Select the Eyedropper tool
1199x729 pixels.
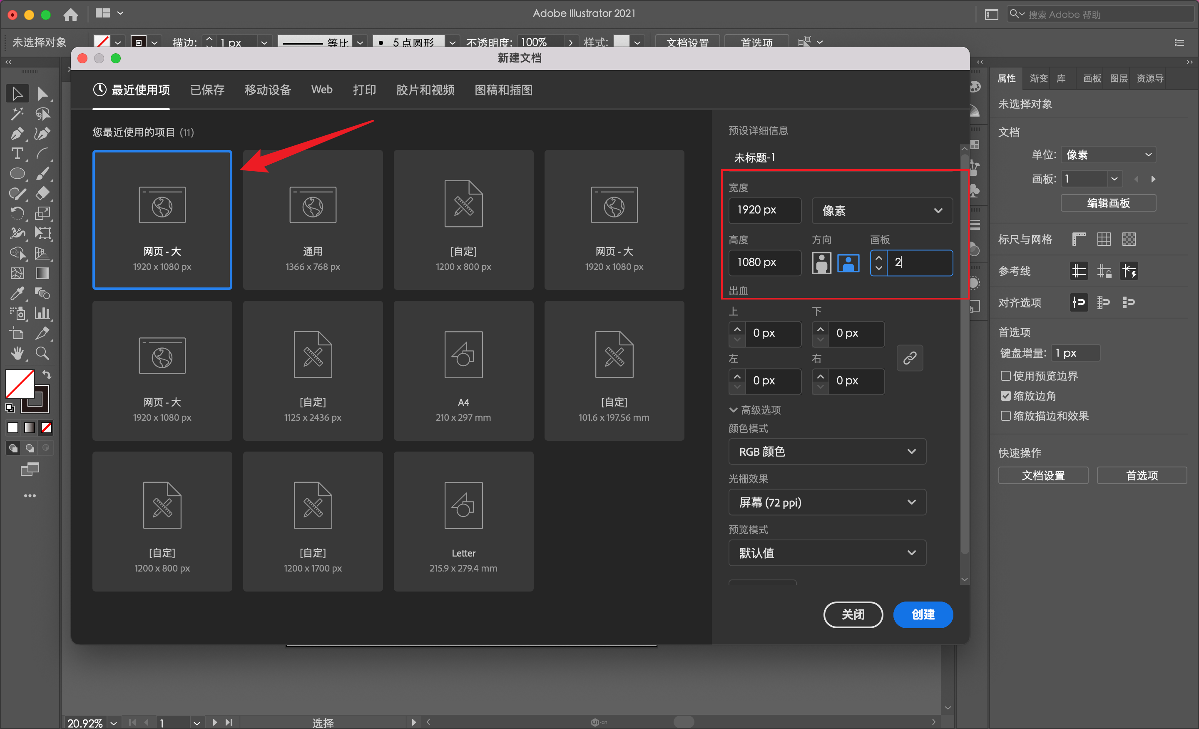point(17,293)
